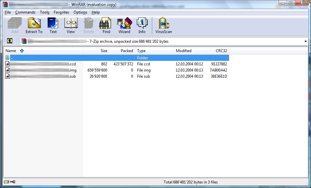The width and height of the screenshot is (311, 188).
Task: Sort by the Name column header
Action: click(x=43, y=51)
